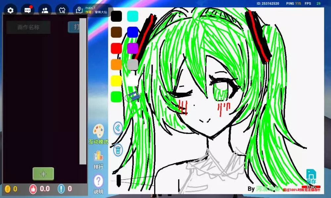Image resolution: width=331 pixels, height=198 pixels.
Task: Select the black color swatch
Action: pyautogui.click(x=116, y=16)
